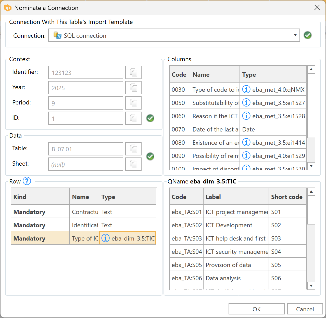Click the paste icon next to Identifier field
Screen dimensions: 326x318
[133, 73]
